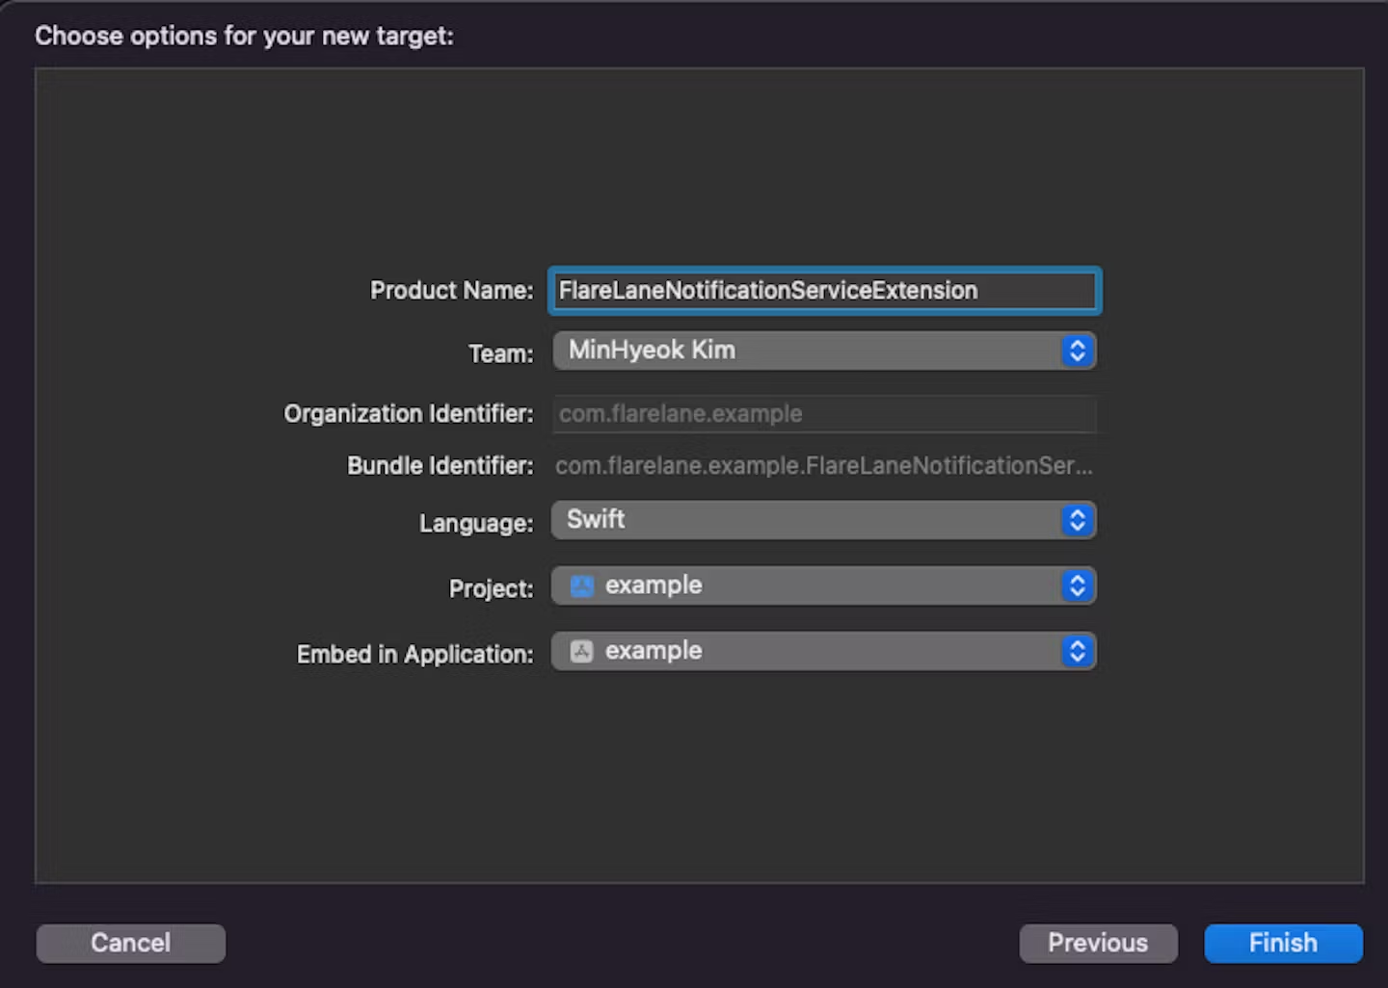This screenshot has width=1388, height=988.
Task: Click the Product Name text field
Action: click(x=824, y=291)
